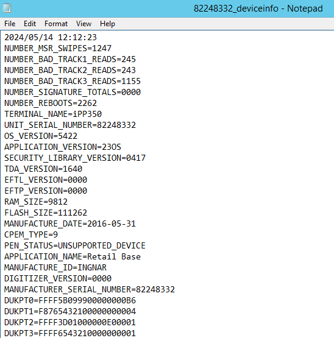Click the CPEM_TYPE=9 line
Image resolution: width=334 pixels, height=338 pixels.
point(31,234)
